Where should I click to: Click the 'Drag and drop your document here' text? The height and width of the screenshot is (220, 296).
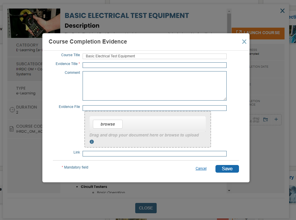144,135
